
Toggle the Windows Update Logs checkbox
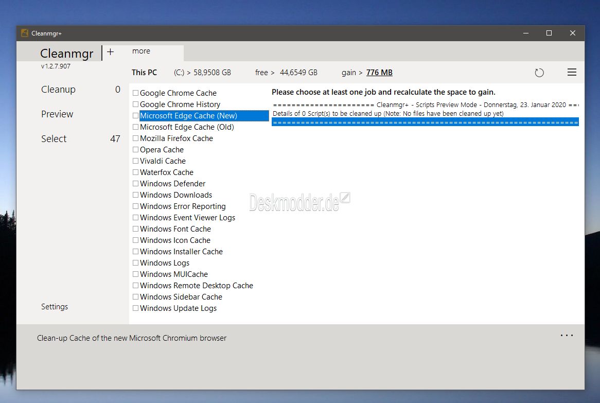coord(135,308)
